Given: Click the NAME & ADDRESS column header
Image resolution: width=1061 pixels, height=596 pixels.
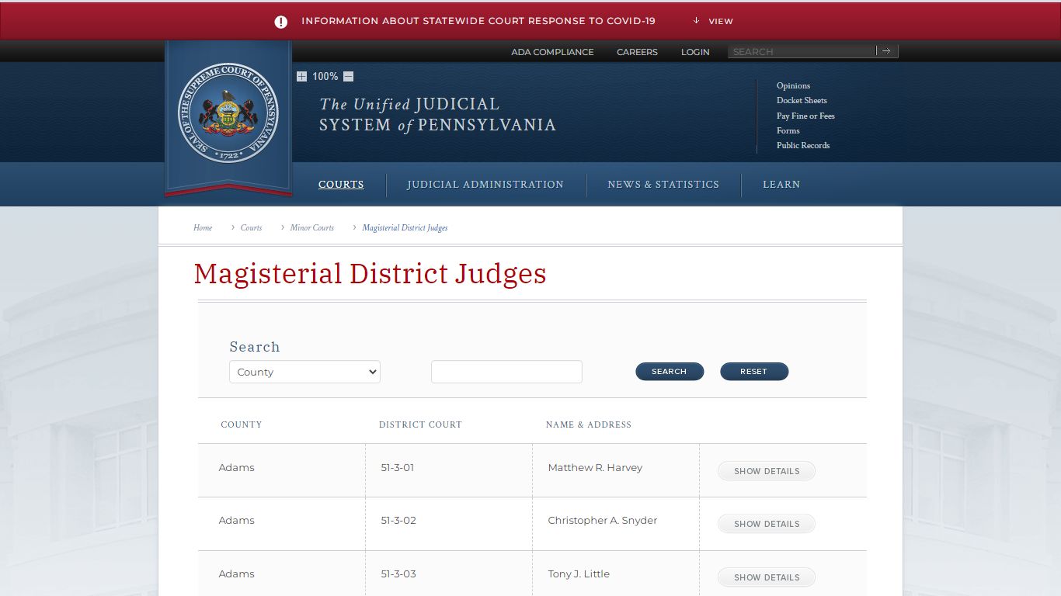Looking at the screenshot, I should click(589, 424).
